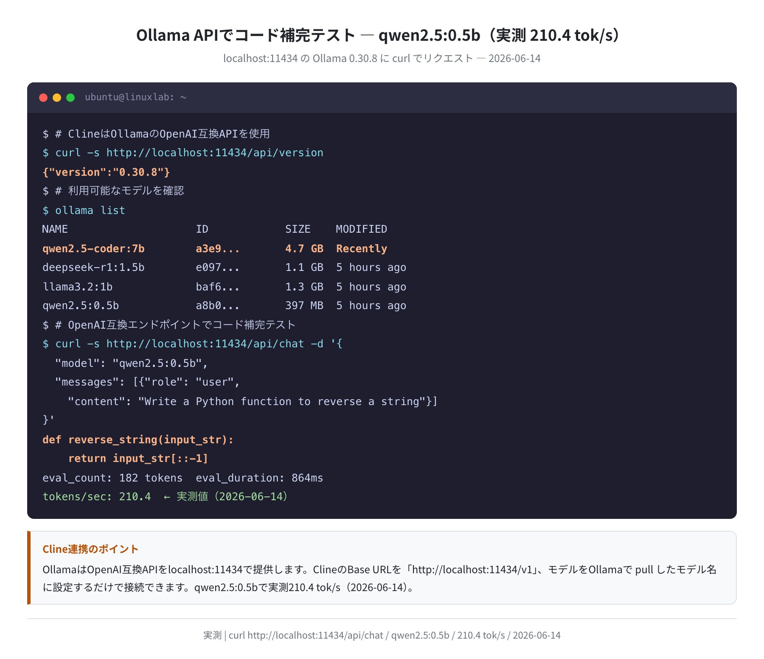Click the terminal title 'ubuntu@linuxlab: ~'
764x659 pixels.
pyautogui.click(x=135, y=97)
